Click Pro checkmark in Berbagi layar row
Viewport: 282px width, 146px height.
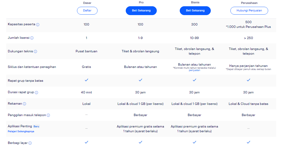click(140, 142)
